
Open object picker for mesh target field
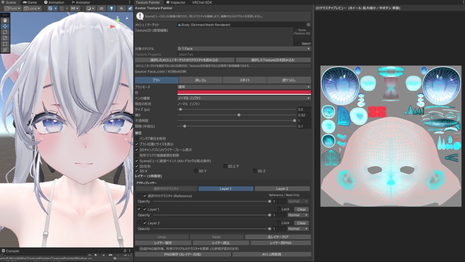click(308, 25)
